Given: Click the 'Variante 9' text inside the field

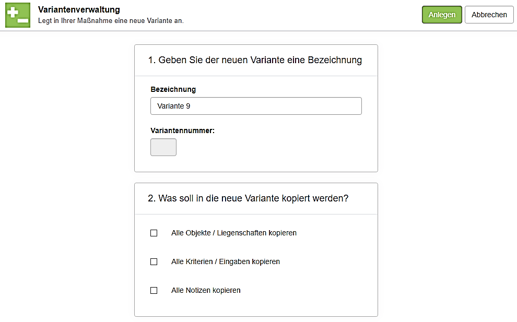Looking at the screenshot, I should click(x=174, y=106).
